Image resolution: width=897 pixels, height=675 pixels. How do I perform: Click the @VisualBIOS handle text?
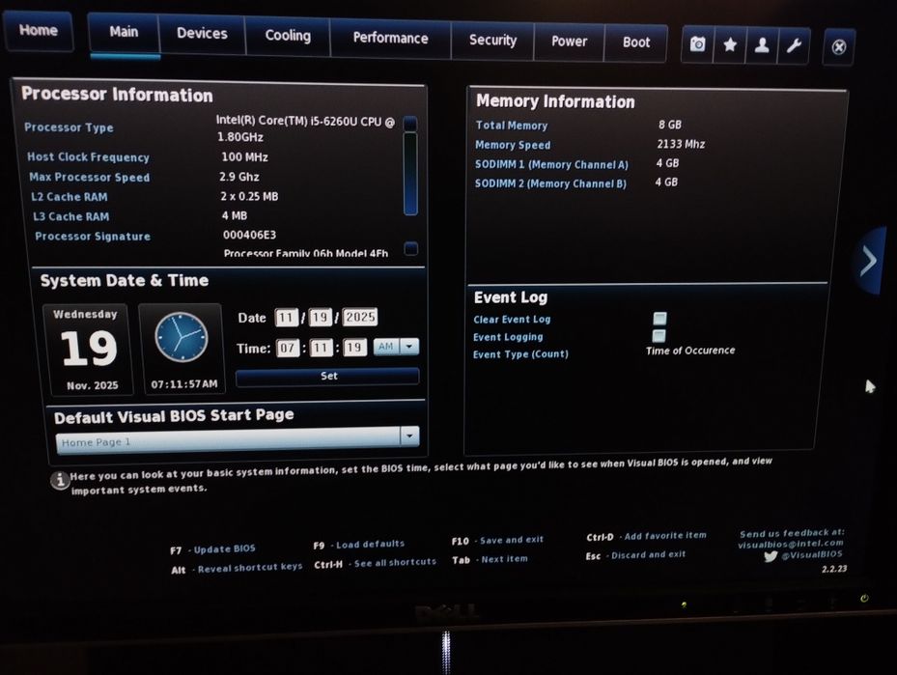[x=812, y=554]
